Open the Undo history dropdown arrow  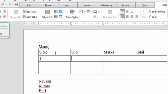coord(6,5)
